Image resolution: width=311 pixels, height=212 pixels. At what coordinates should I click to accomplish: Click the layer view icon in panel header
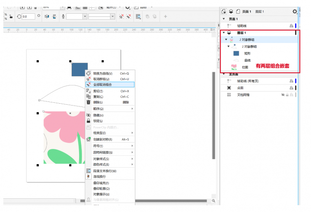[231, 11]
